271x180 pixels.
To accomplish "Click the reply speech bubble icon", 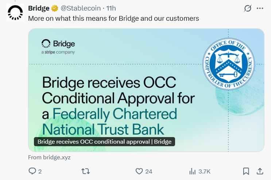I will [x=32, y=171].
